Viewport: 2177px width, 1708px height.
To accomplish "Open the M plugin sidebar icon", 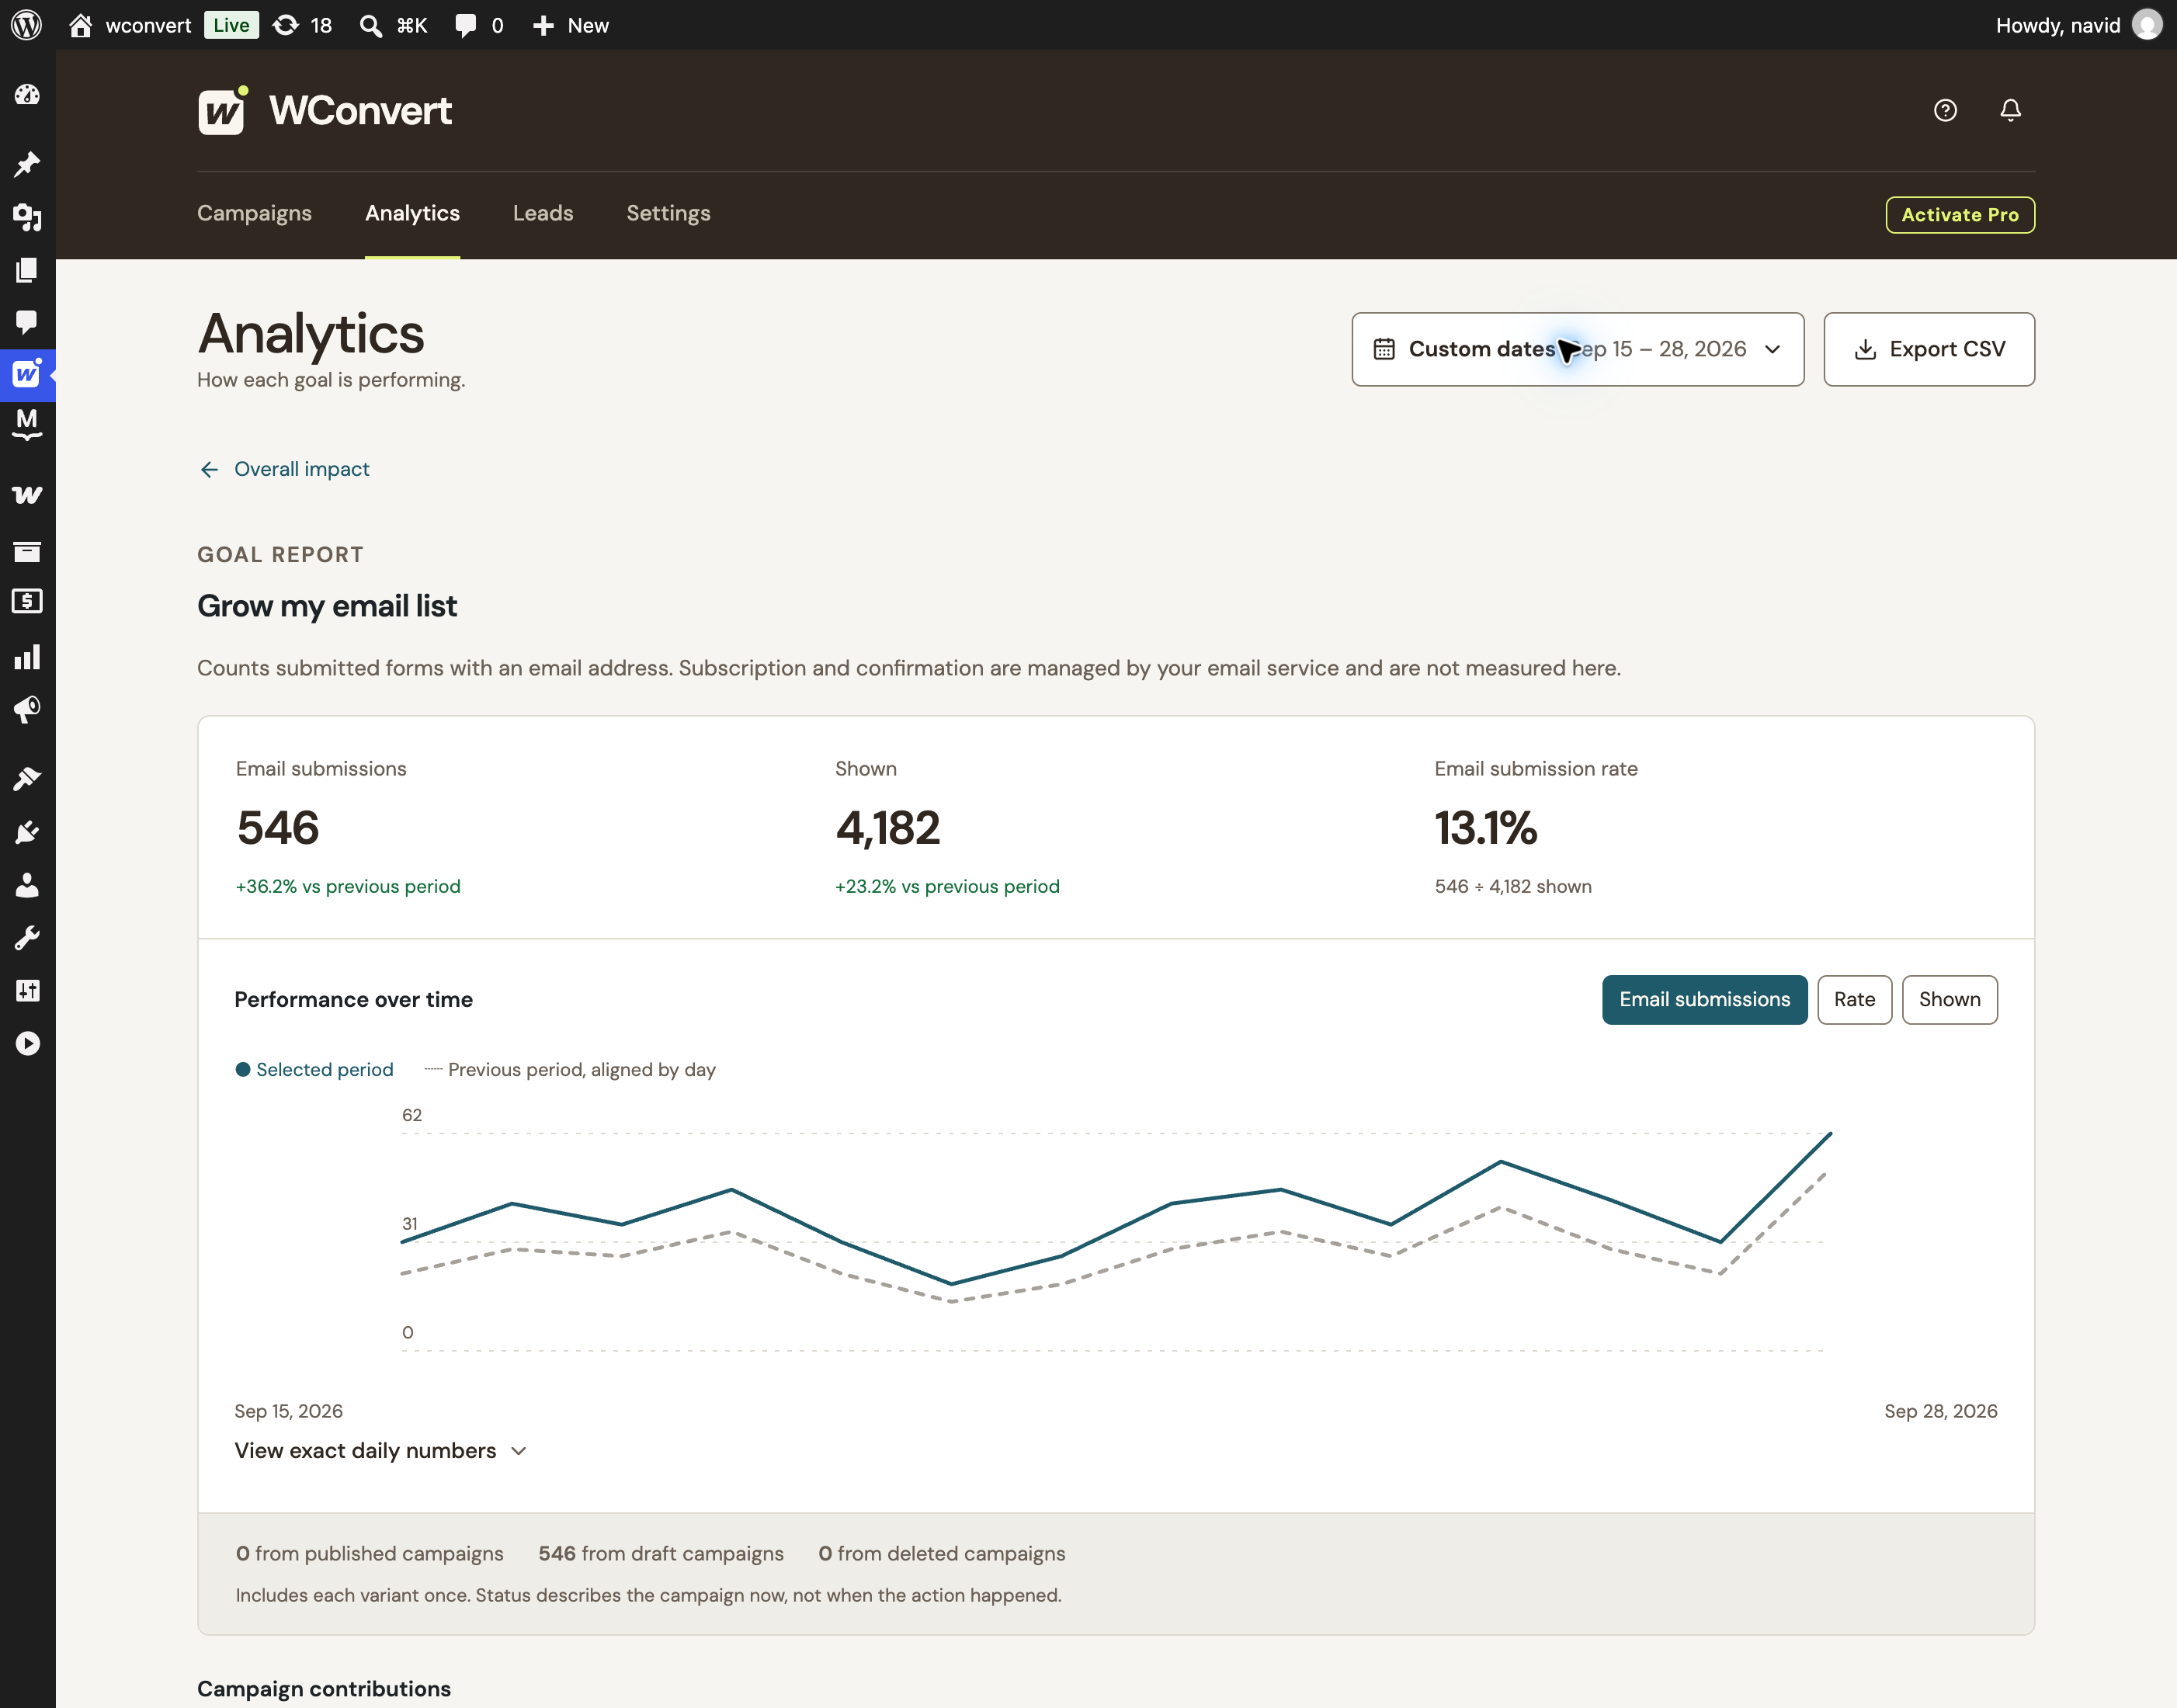I will pos(27,424).
